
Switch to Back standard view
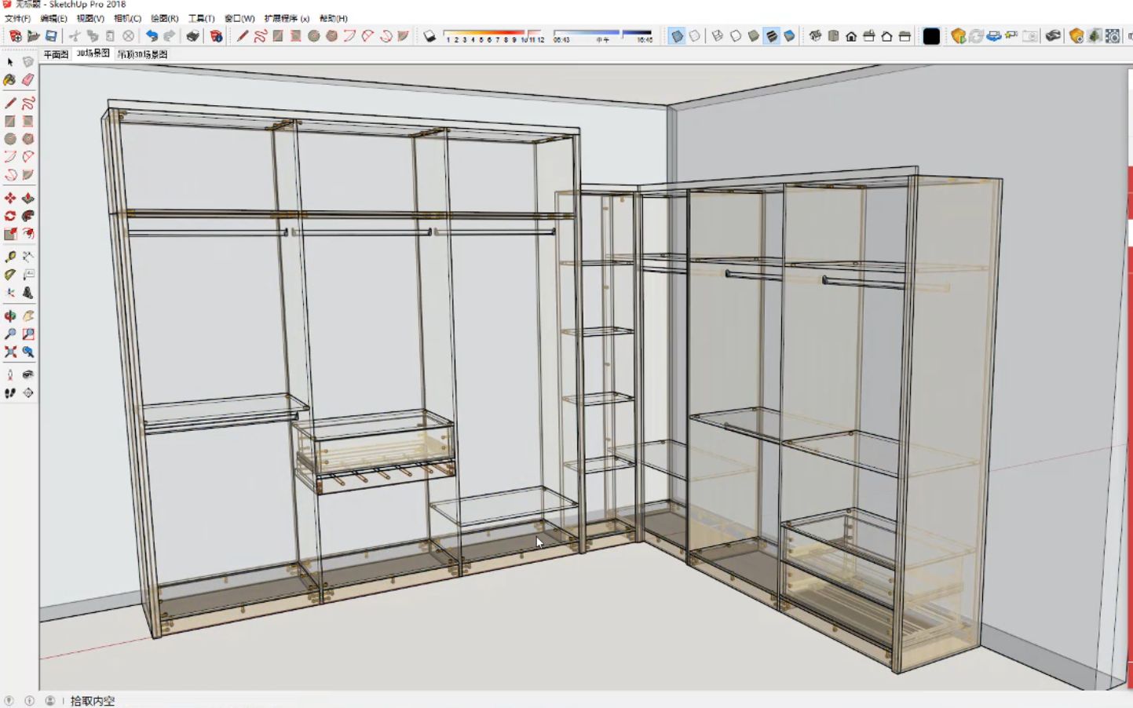click(x=886, y=36)
